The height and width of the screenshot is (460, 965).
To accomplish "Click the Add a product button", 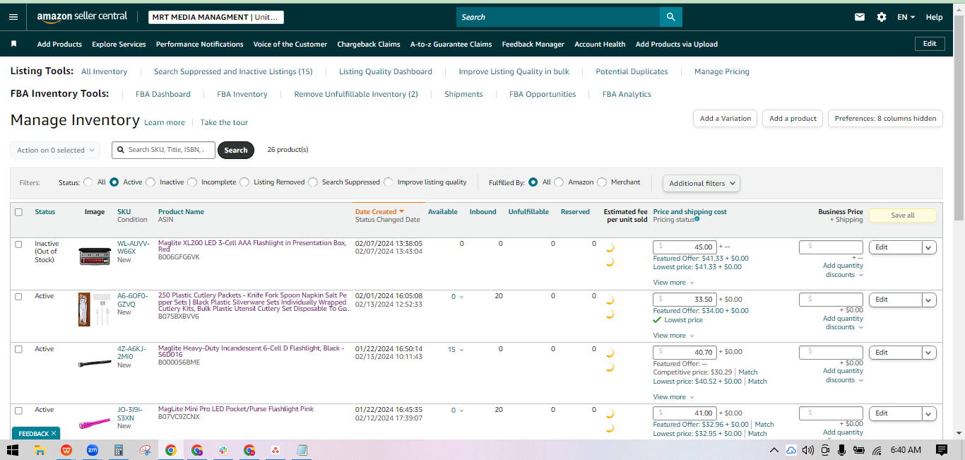I will pyautogui.click(x=793, y=119).
